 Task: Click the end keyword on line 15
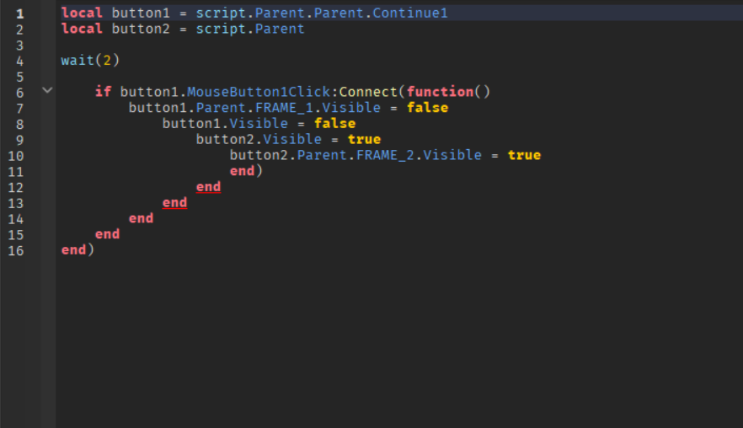[108, 233]
